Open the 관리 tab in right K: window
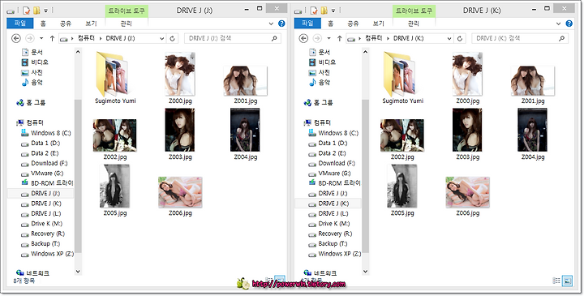This screenshot has width=584, height=296. tap(414, 24)
